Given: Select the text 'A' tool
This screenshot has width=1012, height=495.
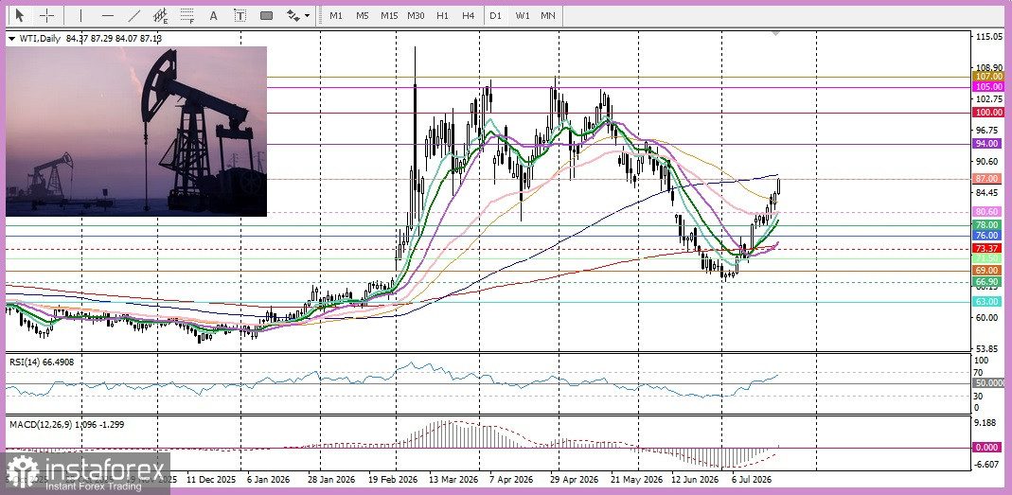Looking at the screenshot, I should [214, 15].
